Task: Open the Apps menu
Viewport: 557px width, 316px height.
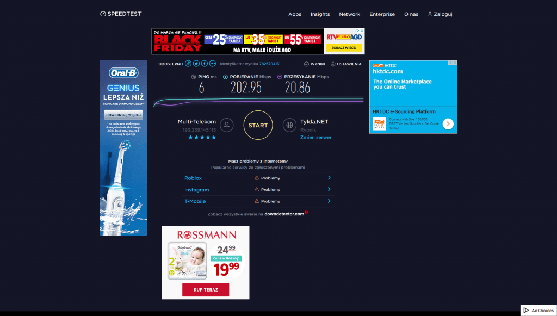Action: tap(295, 14)
